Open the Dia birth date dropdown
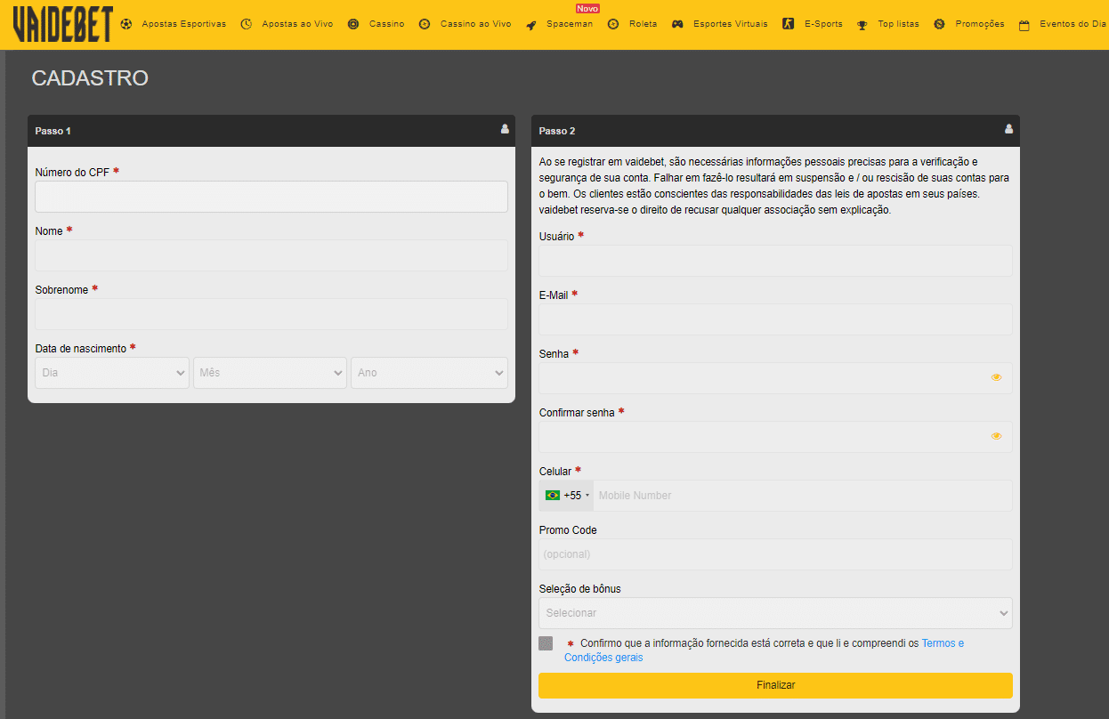This screenshot has height=719, width=1109. point(112,373)
